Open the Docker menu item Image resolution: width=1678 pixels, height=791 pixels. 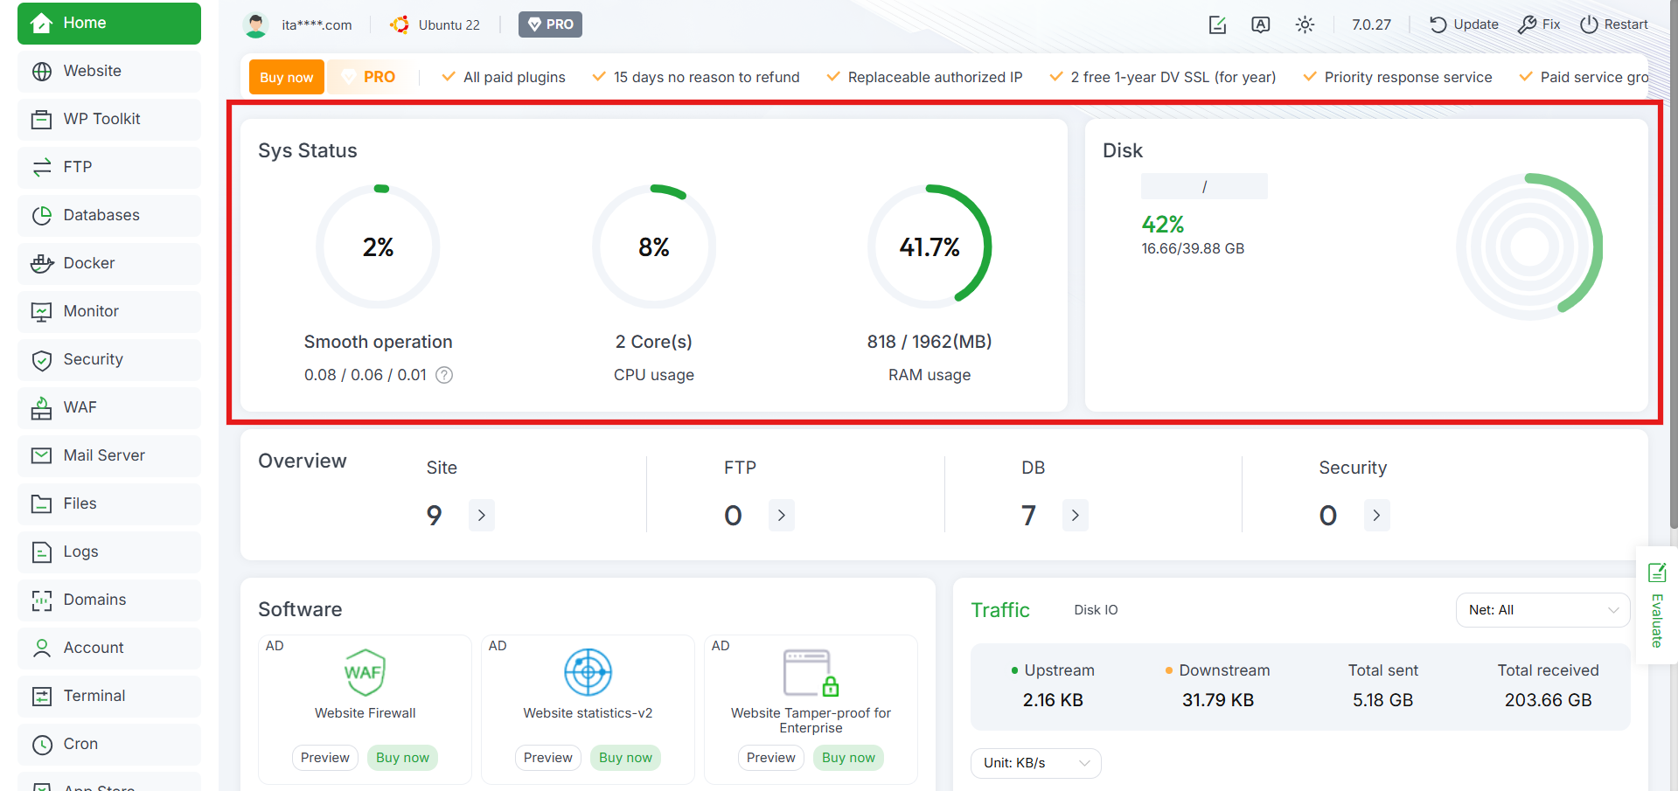point(109,264)
